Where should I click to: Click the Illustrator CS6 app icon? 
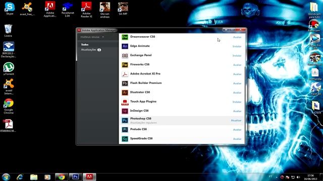(x=125, y=93)
